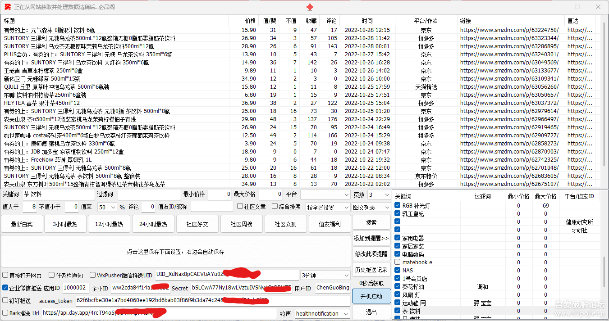The width and height of the screenshot is (609, 321).
Task: Sort by the 收藏 column header
Action: pyautogui.click(x=311, y=21)
